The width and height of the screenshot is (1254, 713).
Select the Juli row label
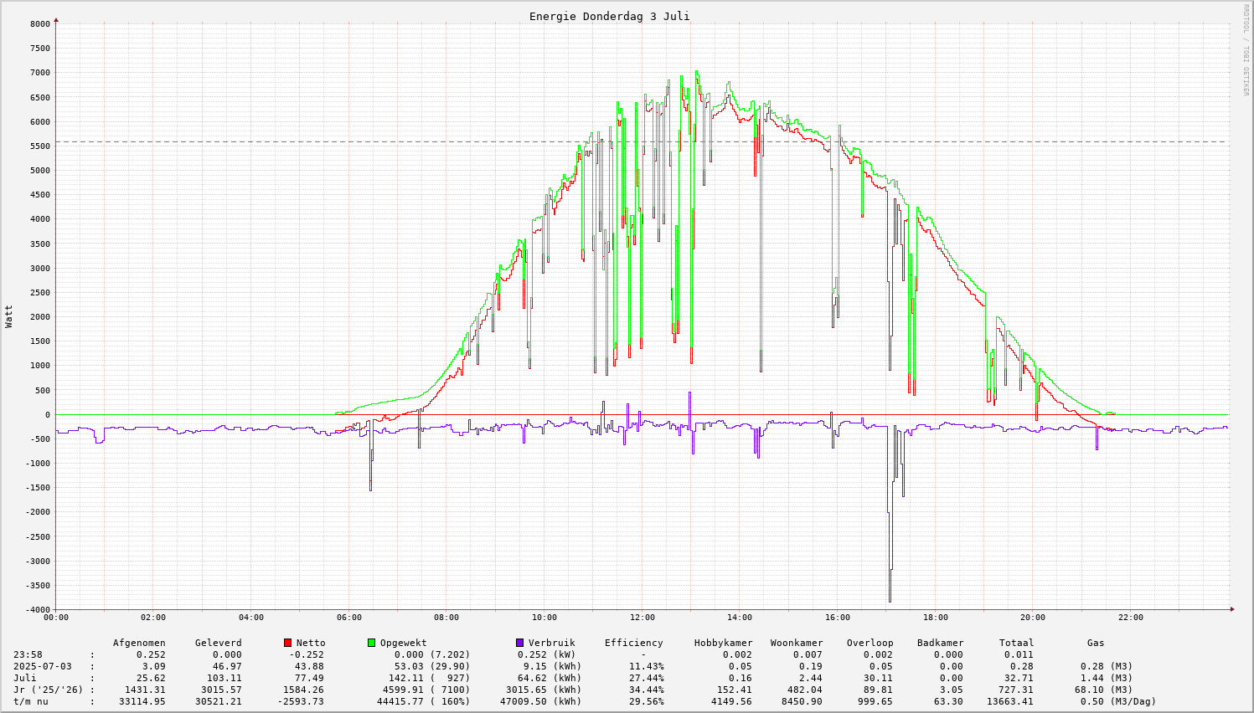[x=25, y=678]
